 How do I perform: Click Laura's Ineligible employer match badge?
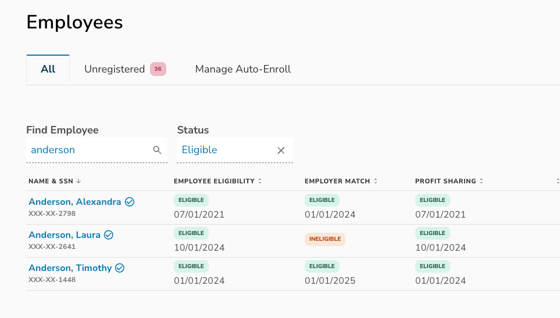click(324, 239)
